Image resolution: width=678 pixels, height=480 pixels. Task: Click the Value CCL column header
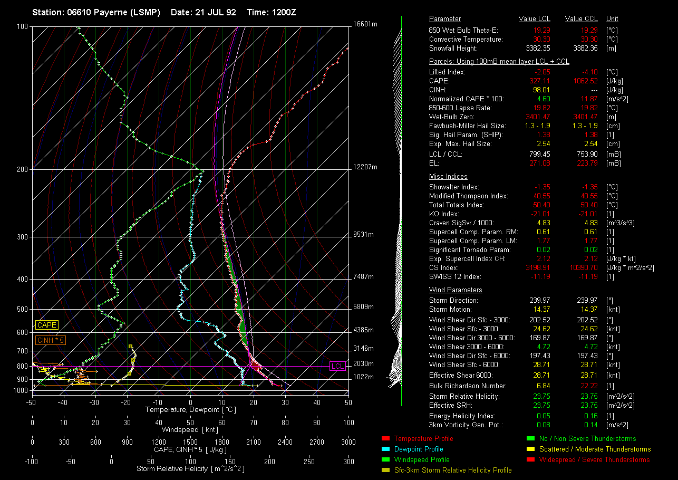[x=581, y=19]
